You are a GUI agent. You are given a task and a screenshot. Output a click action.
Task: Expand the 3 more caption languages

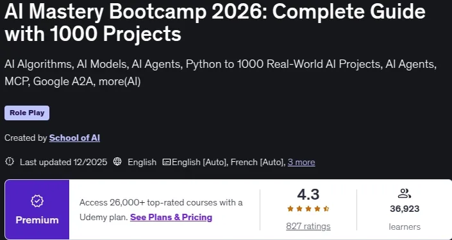[x=301, y=163]
